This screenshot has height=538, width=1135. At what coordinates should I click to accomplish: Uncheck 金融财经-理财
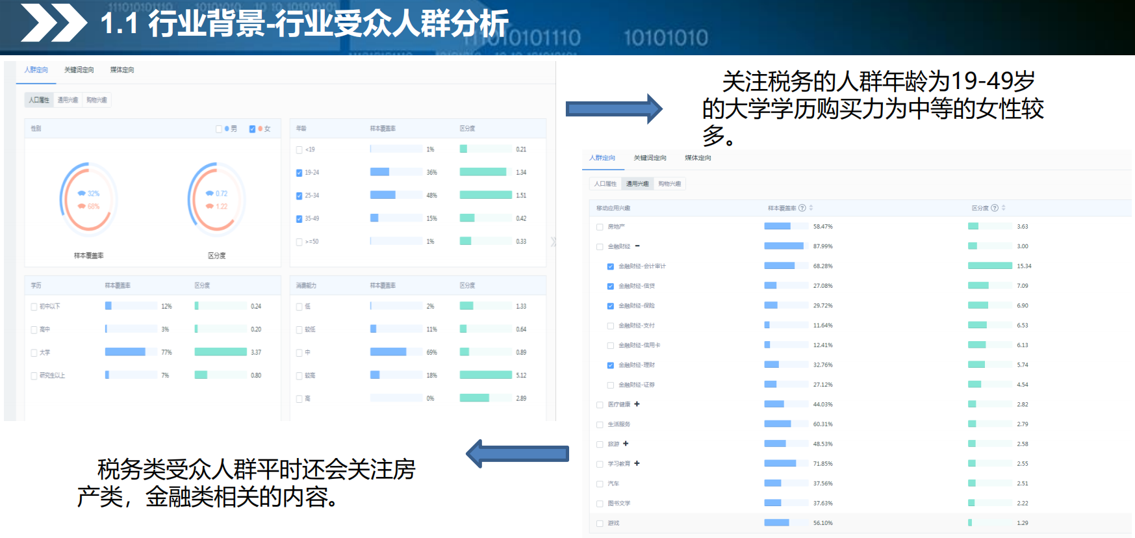coord(611,365)
